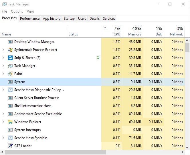Expand the Snip & Sketch (3) group

3,58
